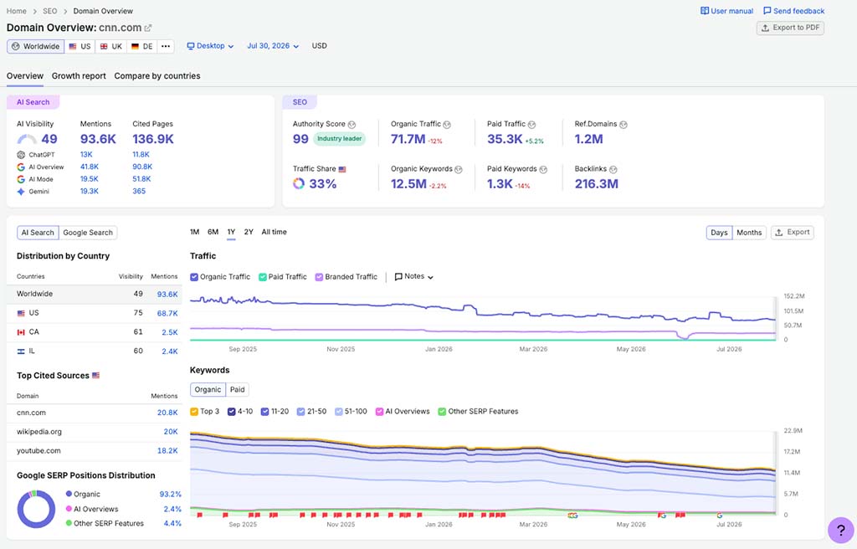Open the 136.9K Cited Pages value

(x=153, y=140)
